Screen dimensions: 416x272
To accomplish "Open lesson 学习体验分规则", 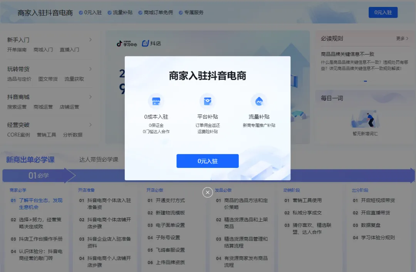I will pos(378,237).
